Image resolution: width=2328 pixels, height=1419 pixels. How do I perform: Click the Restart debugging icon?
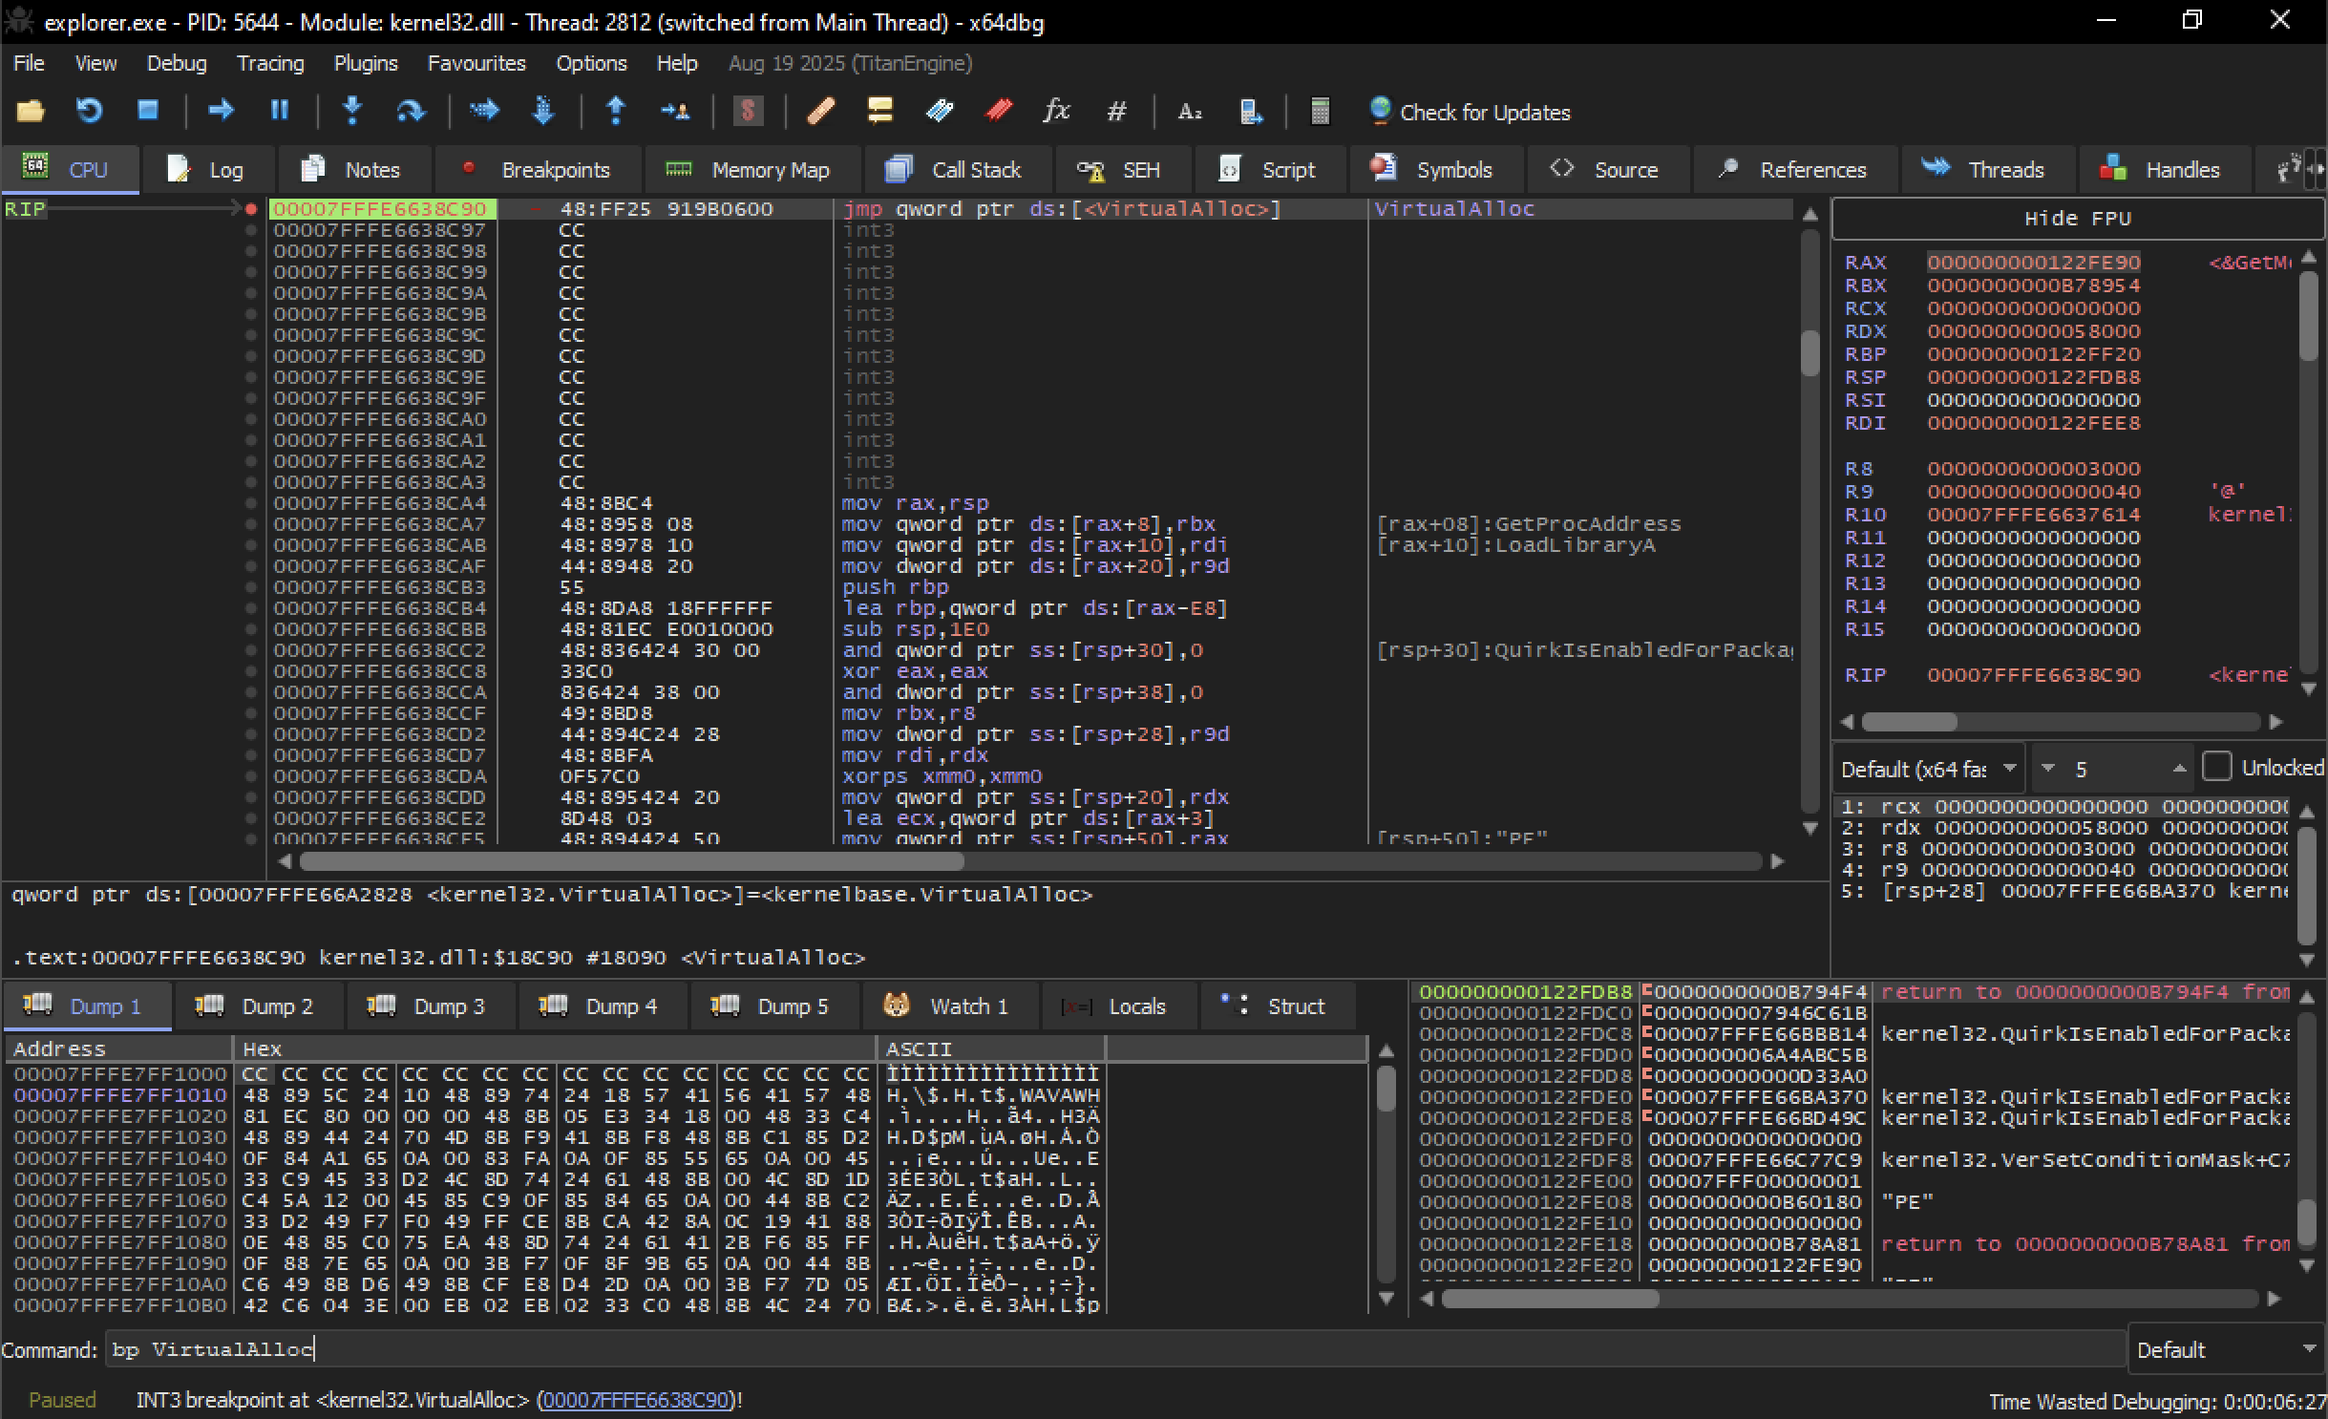click(89, 111)
